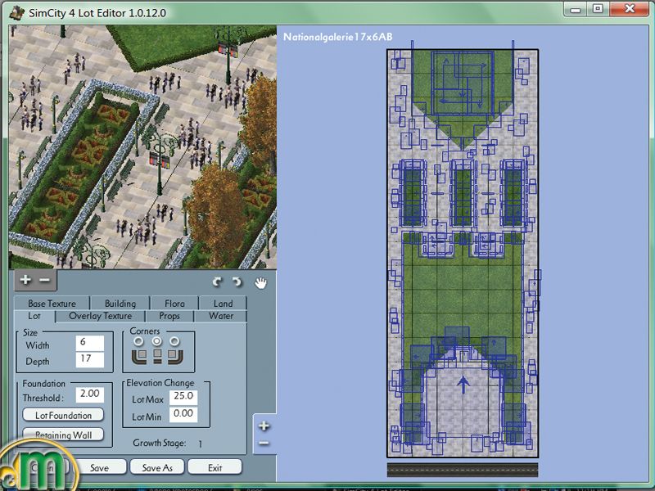Zoom out the lot plan view
Viewport: 655px width, 491px height.
pyautogui.click(x=264, y=443)
